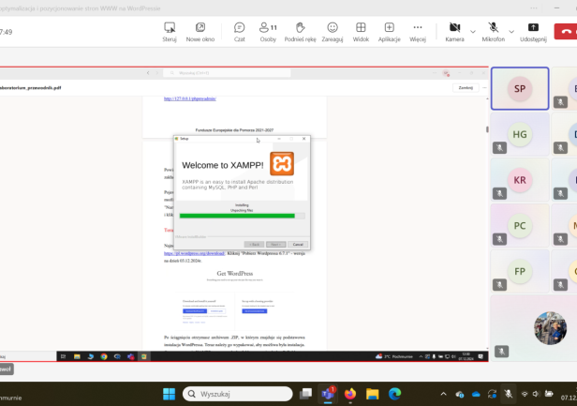577x406 pixels.
Task: Show the Osoby participants list
Action: click(267, 32)
